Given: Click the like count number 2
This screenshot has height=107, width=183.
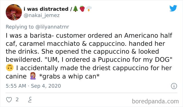Looking at the screenshot, I should tap(17, 100).
